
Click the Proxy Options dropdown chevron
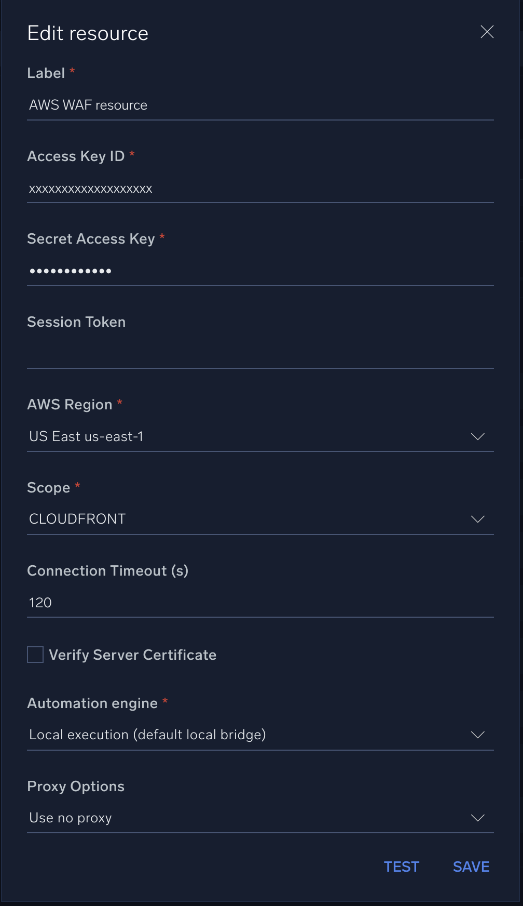477,818
